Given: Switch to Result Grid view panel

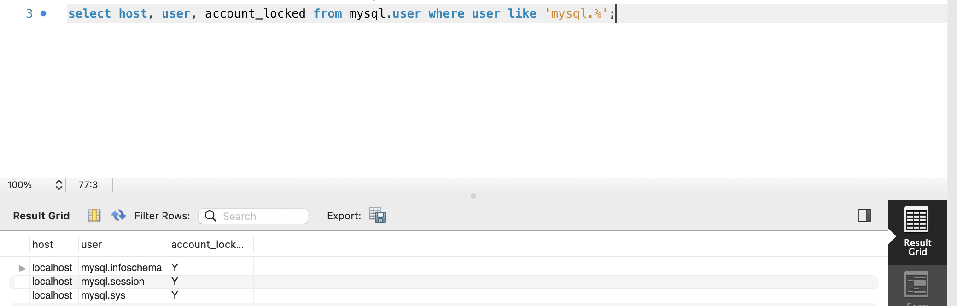Looking at the screenshot, I should [917, 232].
